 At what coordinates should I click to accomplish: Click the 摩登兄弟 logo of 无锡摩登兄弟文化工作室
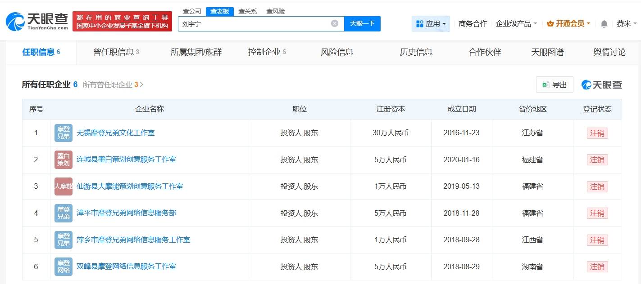[63, 133]
